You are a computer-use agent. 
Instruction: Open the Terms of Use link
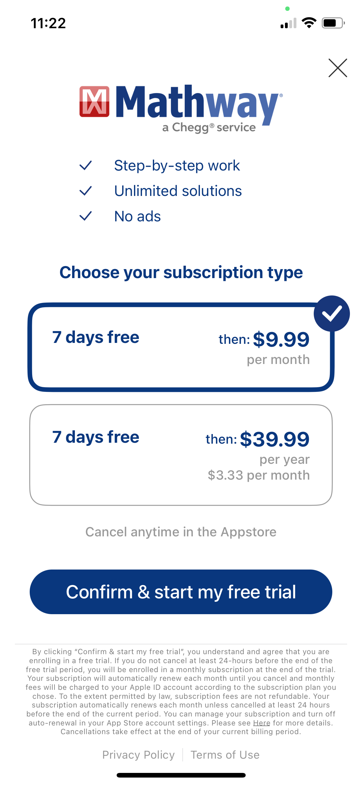click(225, 755)
